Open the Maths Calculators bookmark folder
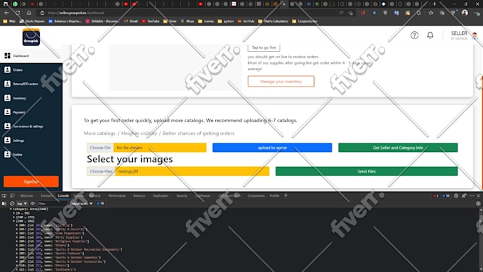Screen dimensions: 483x272 273,21
